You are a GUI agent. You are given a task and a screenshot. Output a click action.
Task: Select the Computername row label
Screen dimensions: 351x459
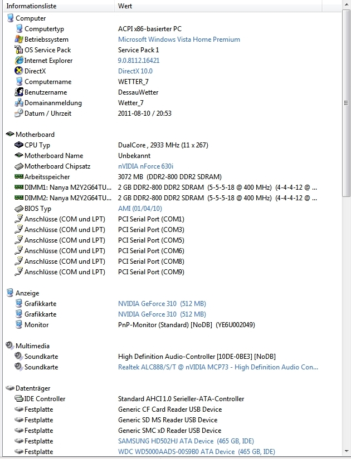(x=48, y=82)
